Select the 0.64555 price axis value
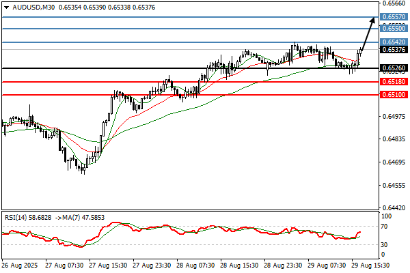 394,185
